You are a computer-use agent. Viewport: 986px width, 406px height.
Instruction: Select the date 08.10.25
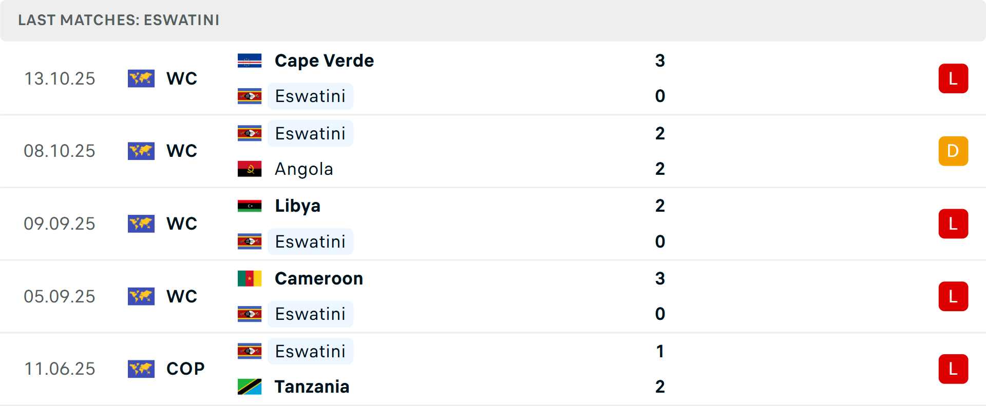(60, 151)
